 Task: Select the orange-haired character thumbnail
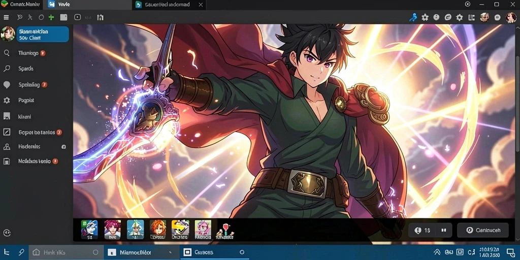tap(158, 229)
